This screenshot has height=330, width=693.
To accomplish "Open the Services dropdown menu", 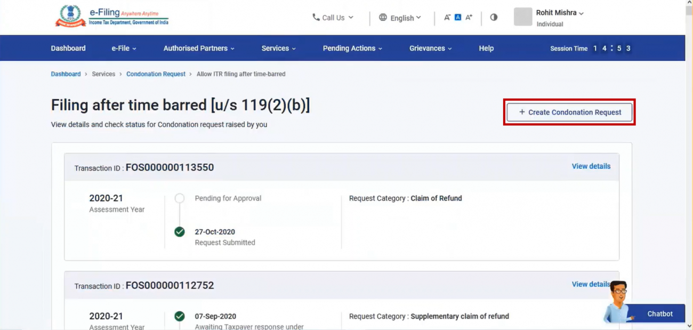I will pos(278,48).
